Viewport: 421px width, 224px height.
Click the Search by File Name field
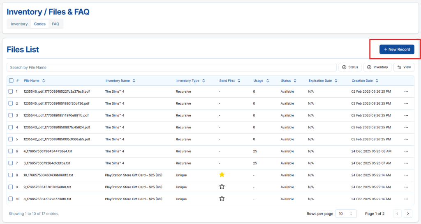point(171,67)
